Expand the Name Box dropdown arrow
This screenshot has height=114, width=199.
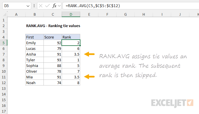point(28,6)
